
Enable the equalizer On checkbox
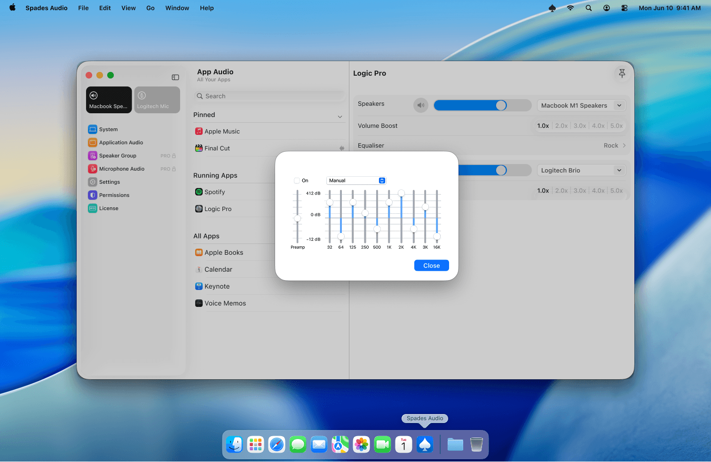tap(297, 180)
